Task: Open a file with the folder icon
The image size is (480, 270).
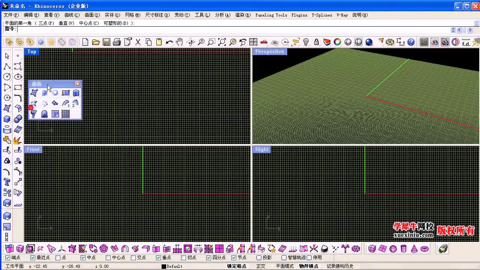Action: (96, 42)
